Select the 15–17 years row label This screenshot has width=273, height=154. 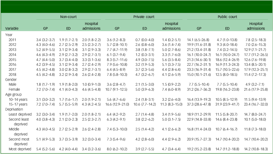coord(18,104)
